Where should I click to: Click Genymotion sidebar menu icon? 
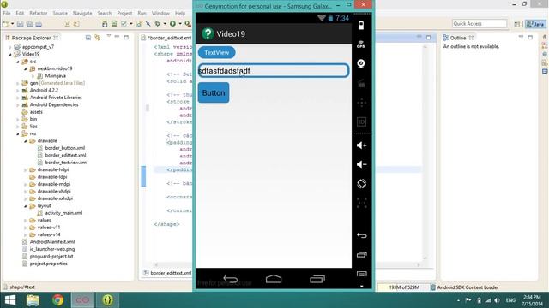361,274
